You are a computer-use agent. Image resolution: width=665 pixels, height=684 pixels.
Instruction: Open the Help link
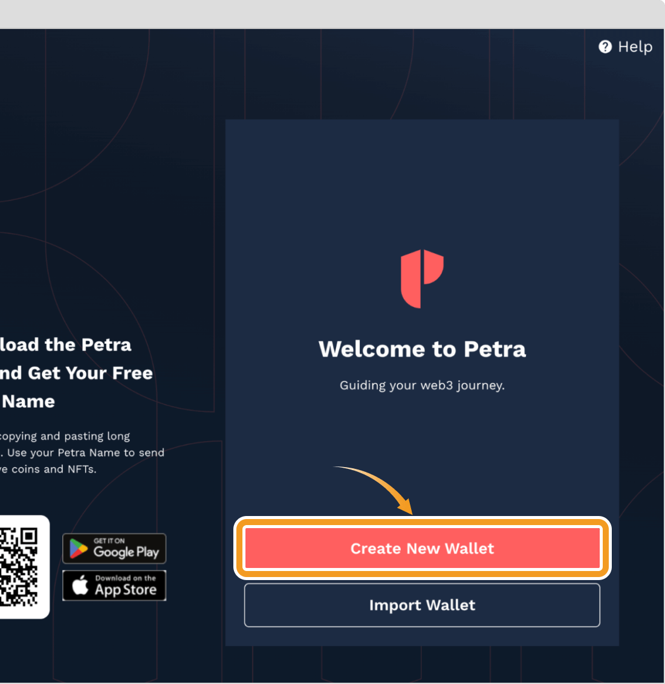[625, 47]
